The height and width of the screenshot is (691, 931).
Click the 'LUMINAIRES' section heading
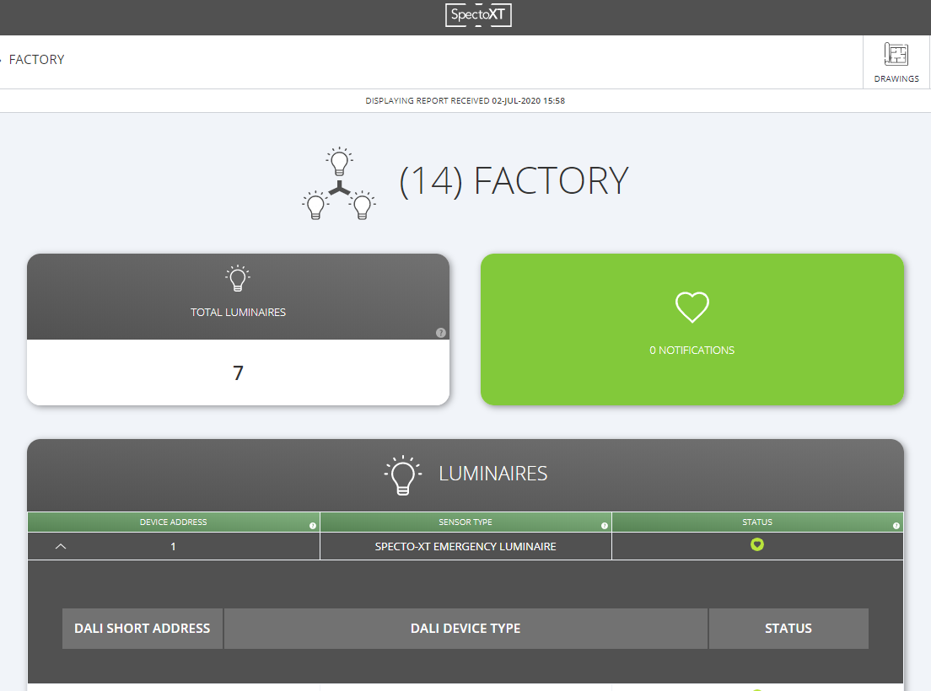tap(492, 474)
